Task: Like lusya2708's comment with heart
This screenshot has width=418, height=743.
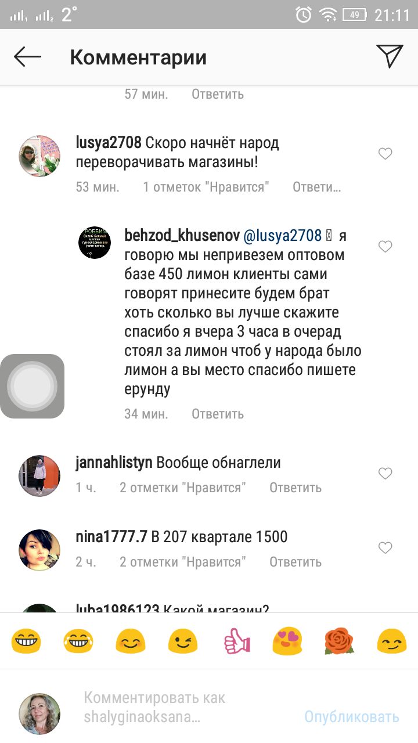Action: [385, 154]
